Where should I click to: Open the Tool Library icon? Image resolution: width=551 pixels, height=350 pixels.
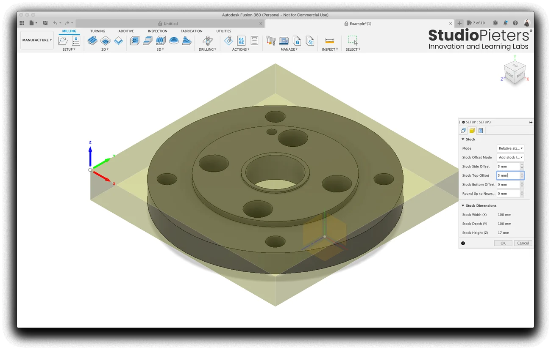point(270,41)
